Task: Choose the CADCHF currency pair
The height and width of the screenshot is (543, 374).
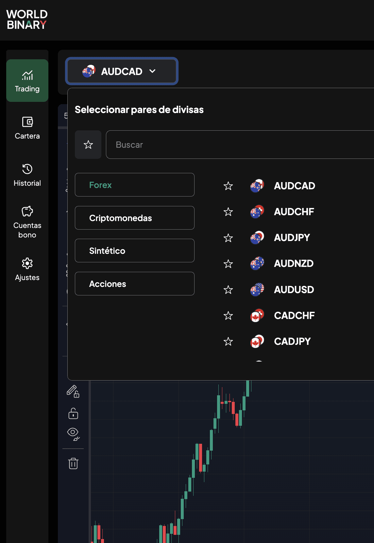Action: [x=294, y=316]
